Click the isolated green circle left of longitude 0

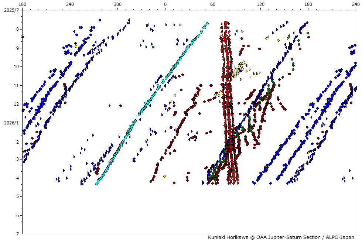[153, 47]
